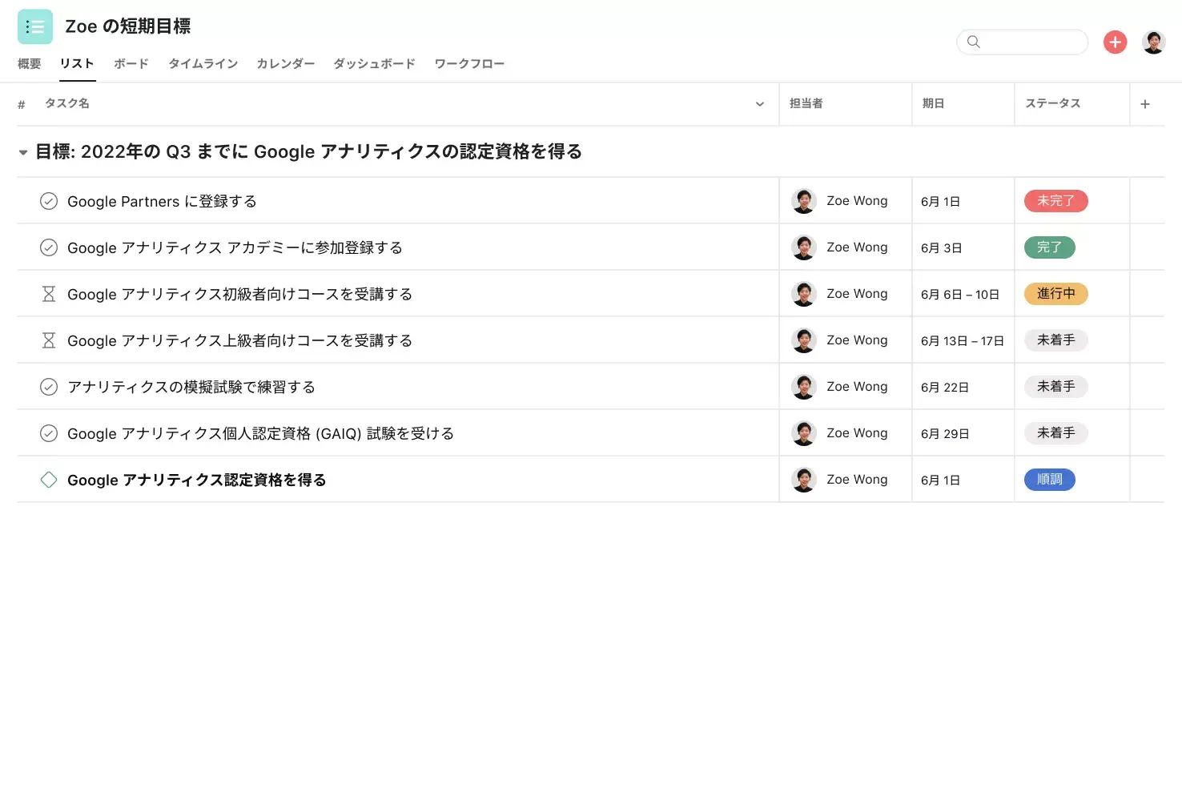Click assignee name Zoe Wong in 初級者向けコース row
This screenshot has height=788, width=1182.
click(x=857, y=294)
